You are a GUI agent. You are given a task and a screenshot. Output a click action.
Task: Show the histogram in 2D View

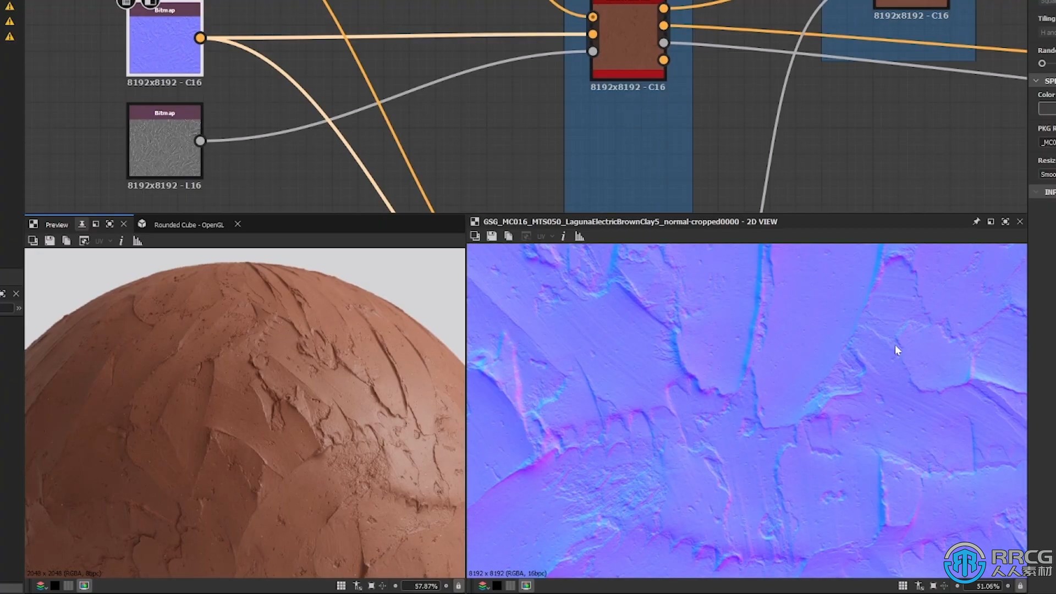tap(580, 236)
